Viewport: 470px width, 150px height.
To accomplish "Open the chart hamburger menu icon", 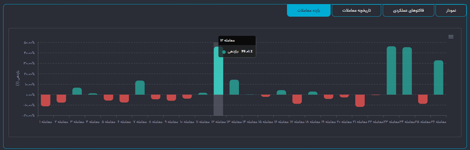I will [x=451, y=36].
